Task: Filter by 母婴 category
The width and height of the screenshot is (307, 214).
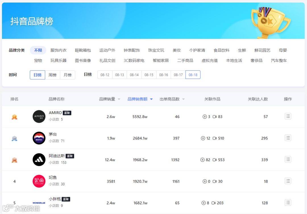Action: point(283,50)
